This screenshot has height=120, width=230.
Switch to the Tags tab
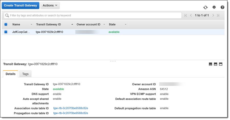coord(25,74)
